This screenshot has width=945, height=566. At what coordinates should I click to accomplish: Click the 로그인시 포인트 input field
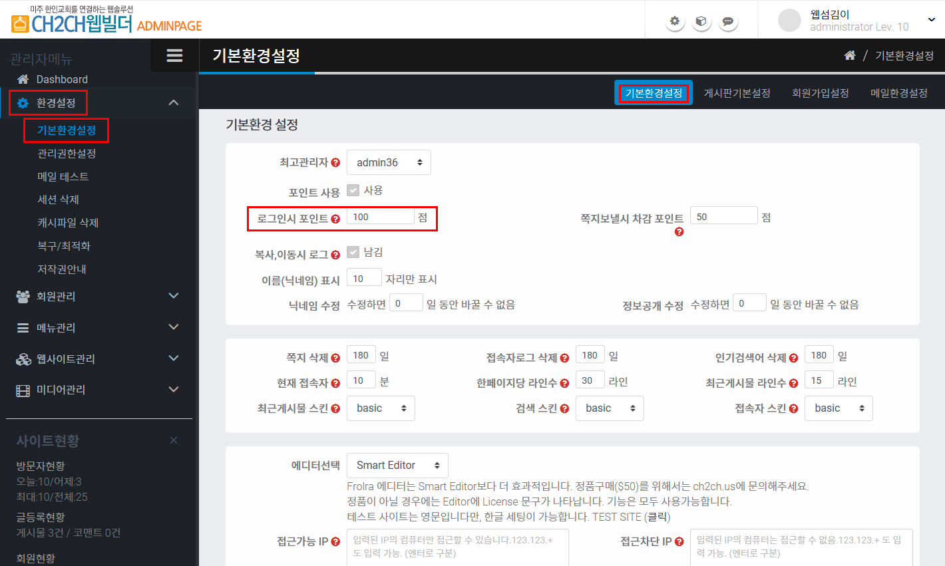coord(380,217)
